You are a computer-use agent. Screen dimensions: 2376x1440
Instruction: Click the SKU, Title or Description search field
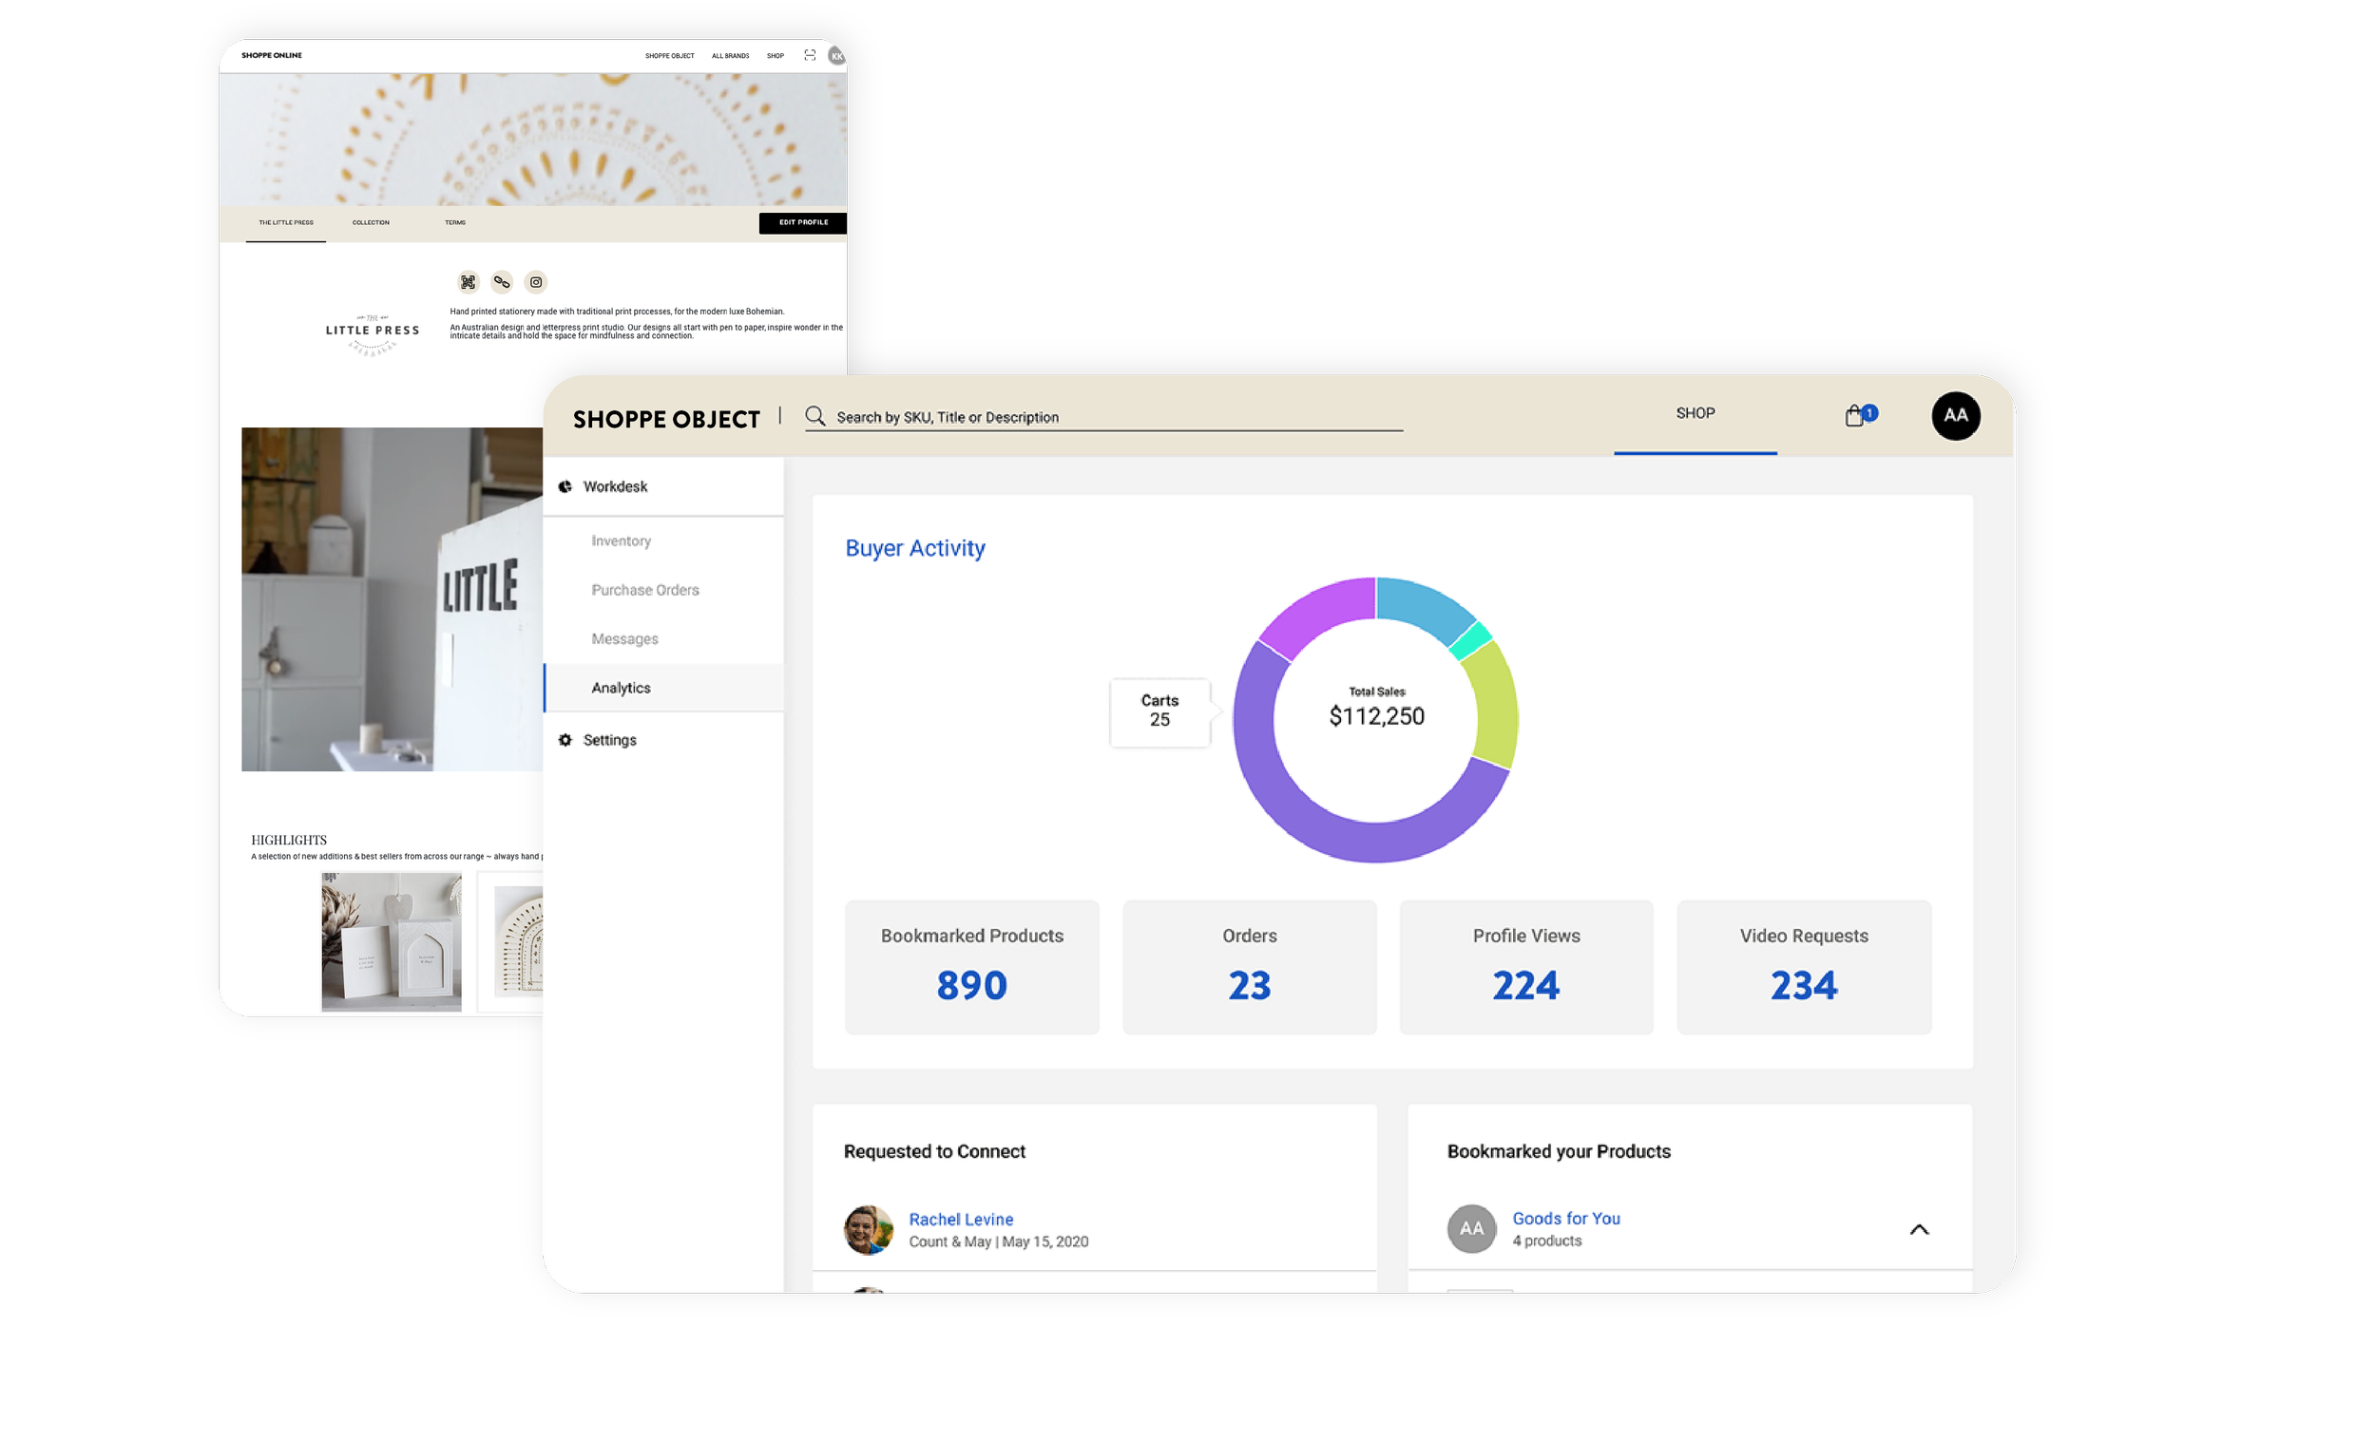tap(1109, 417)
